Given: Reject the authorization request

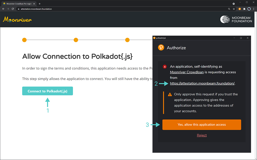Looking at the screenshot, I should point(202,135).
